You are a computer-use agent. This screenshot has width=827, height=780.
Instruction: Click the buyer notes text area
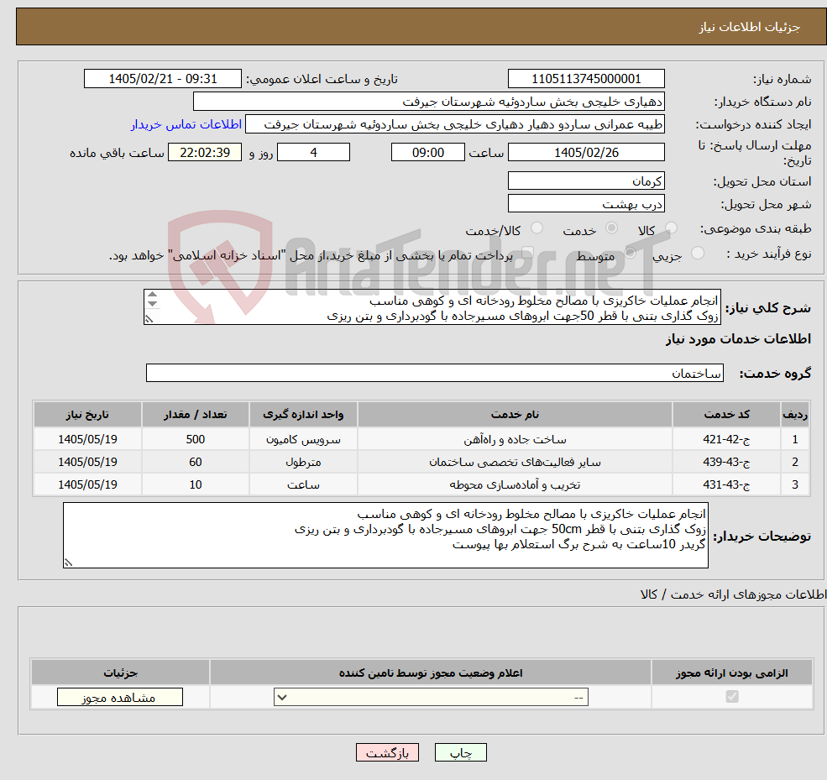(385, 536)
